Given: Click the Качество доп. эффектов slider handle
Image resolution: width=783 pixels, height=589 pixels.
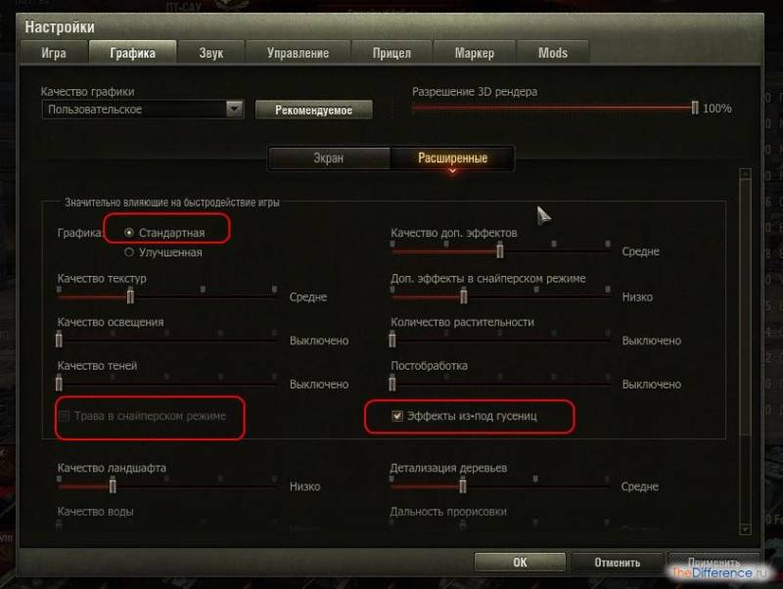Looking at the screenshot, I should [x=500, y=251].
